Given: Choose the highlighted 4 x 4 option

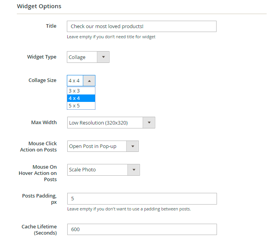Looking at the screenshot, I should click(x=81, y=98).
